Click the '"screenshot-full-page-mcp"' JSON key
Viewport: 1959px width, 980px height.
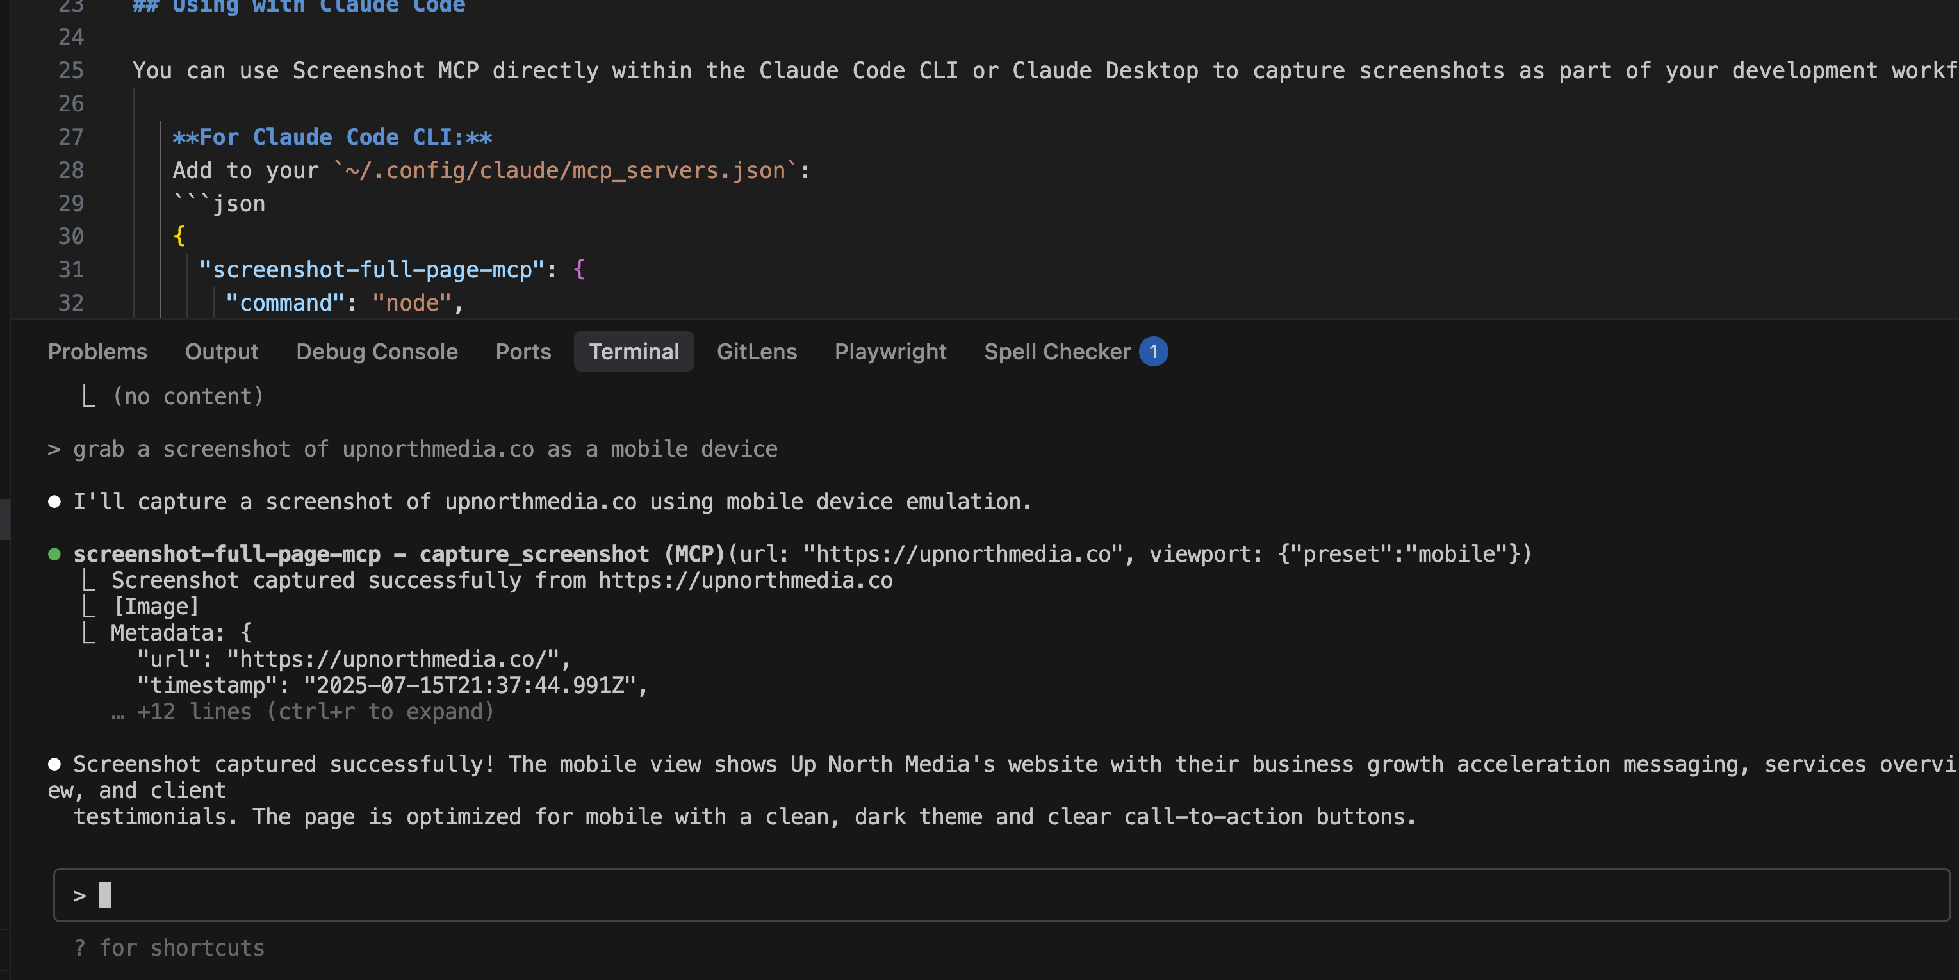tap(372, 269)
